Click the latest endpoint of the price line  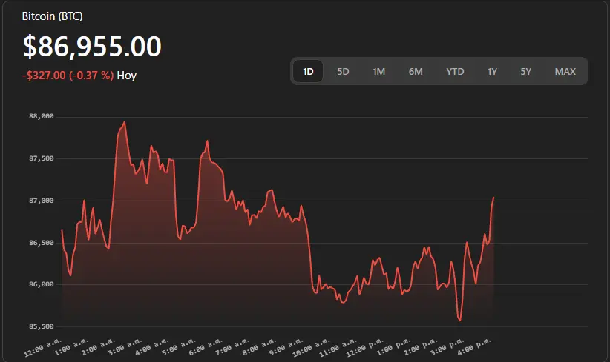[493, 198]
